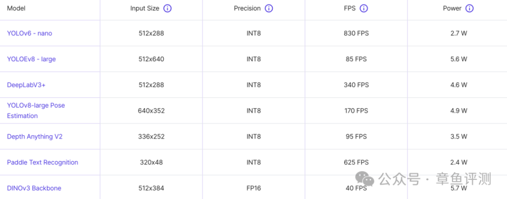The image size is (507, 199).
Task: Click the Input Size info icon
Action: [167, 8]
